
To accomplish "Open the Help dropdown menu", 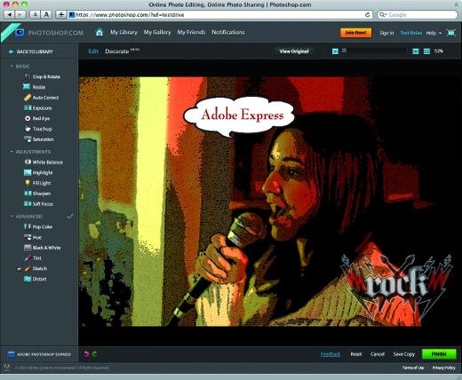I will [x=434, y=33].
